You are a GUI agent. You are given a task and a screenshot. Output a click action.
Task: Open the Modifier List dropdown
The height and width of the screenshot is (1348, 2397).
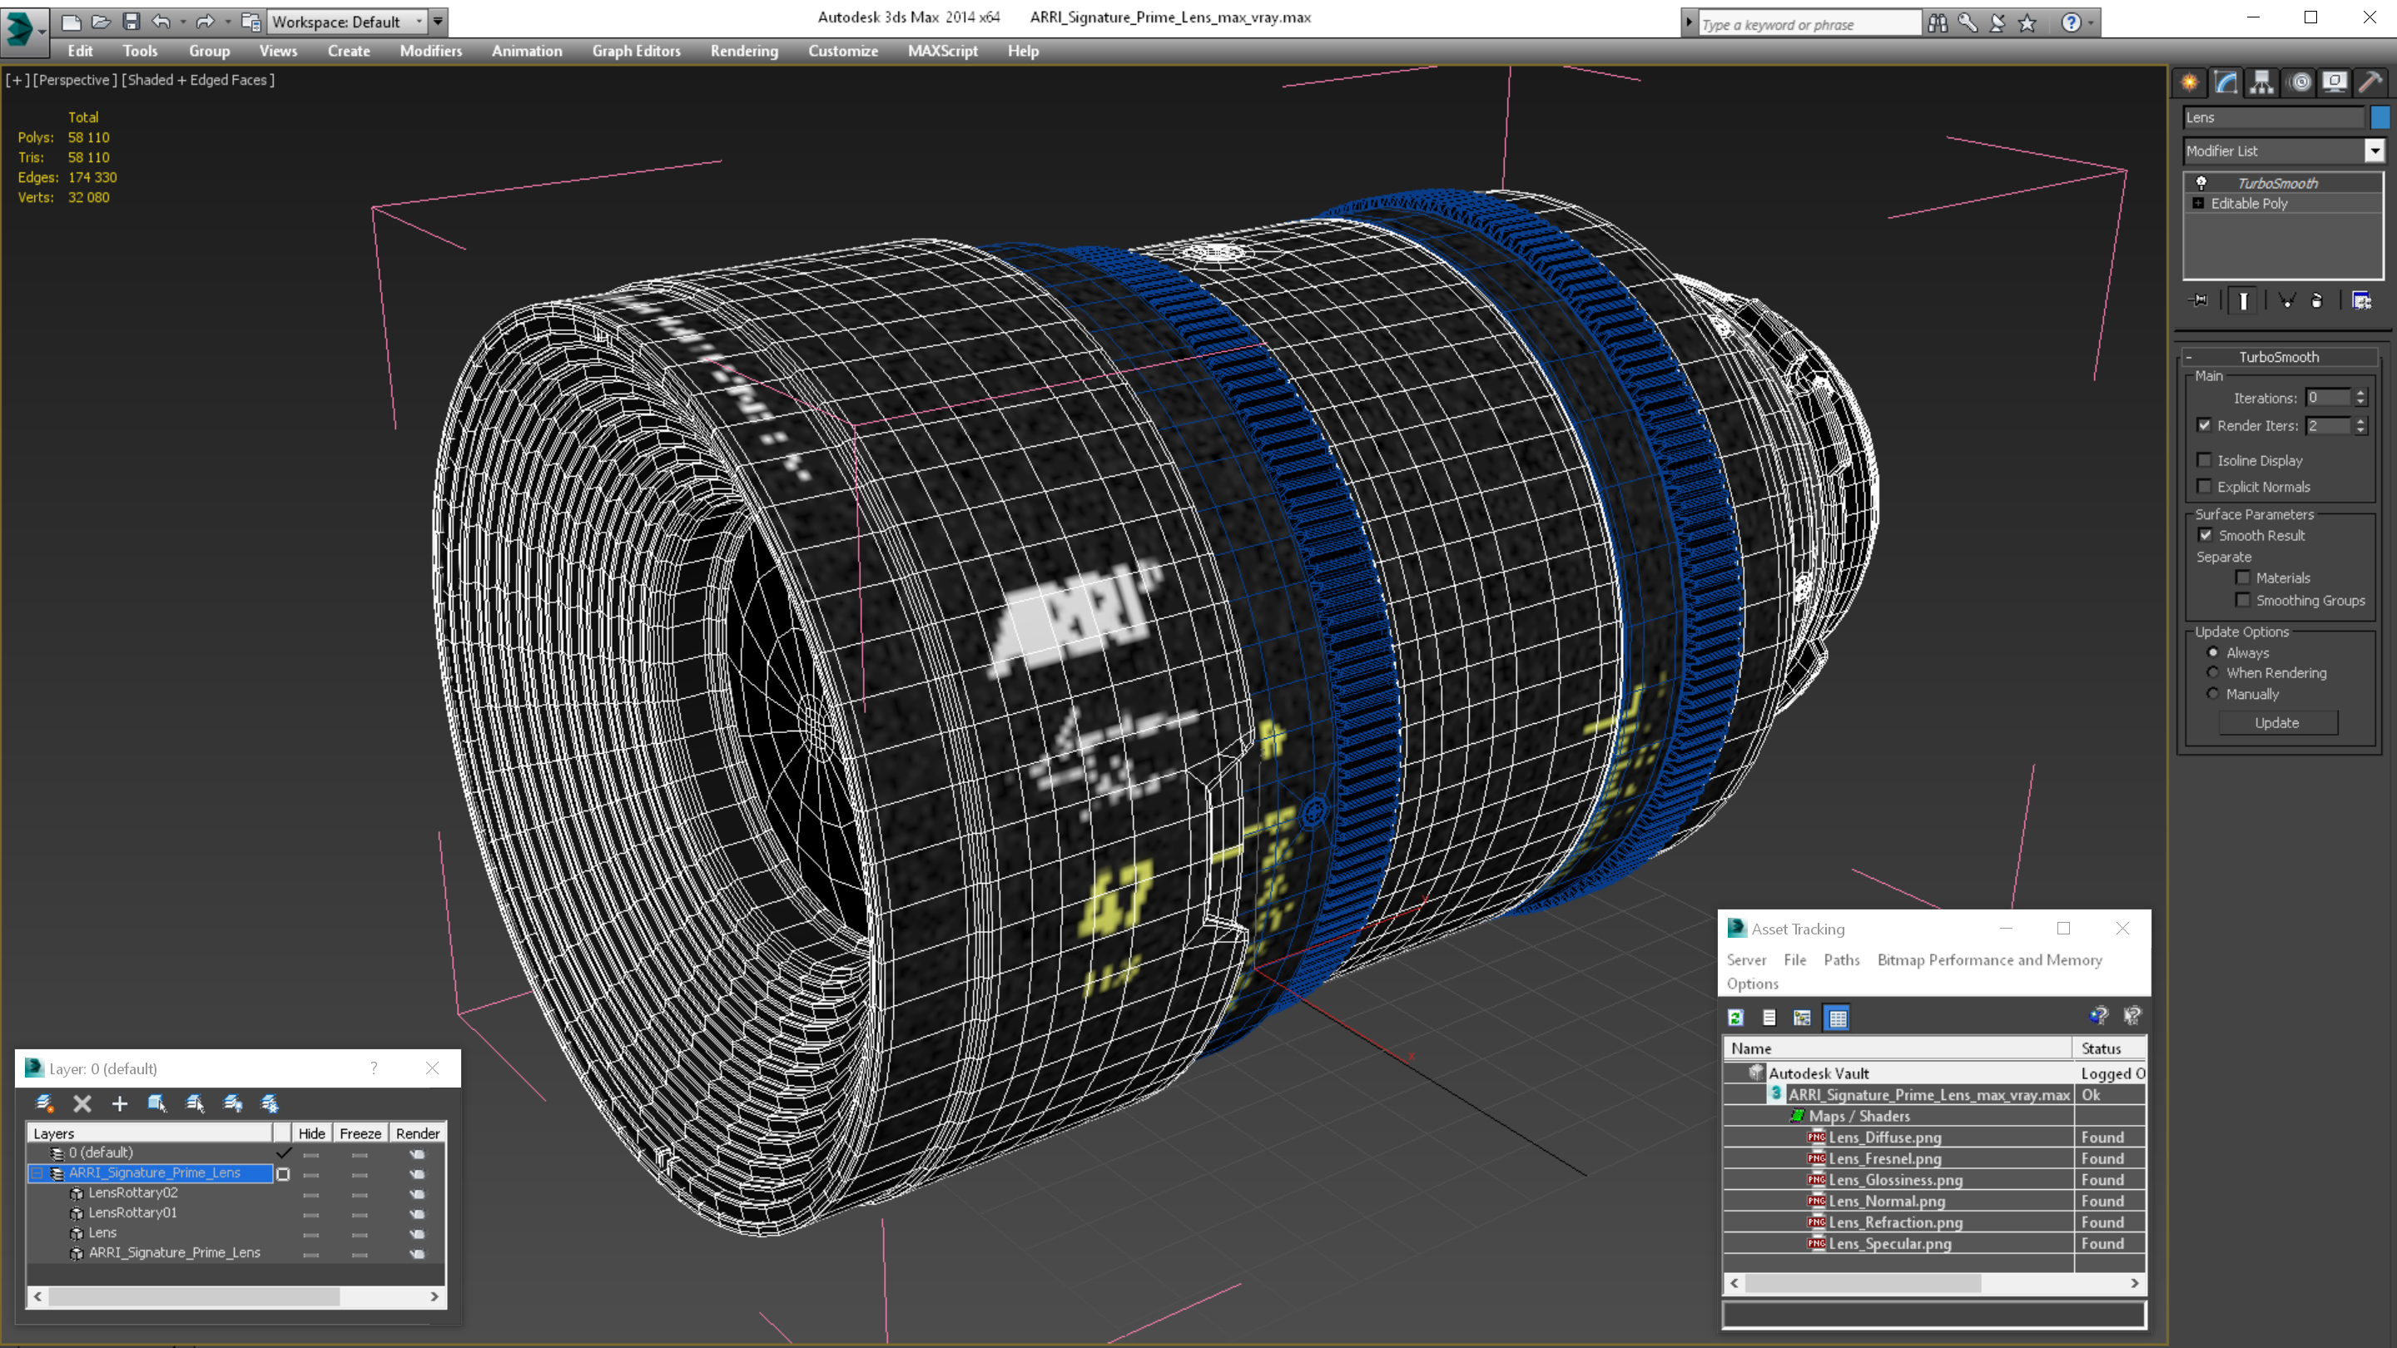[x=2375, y=151]
